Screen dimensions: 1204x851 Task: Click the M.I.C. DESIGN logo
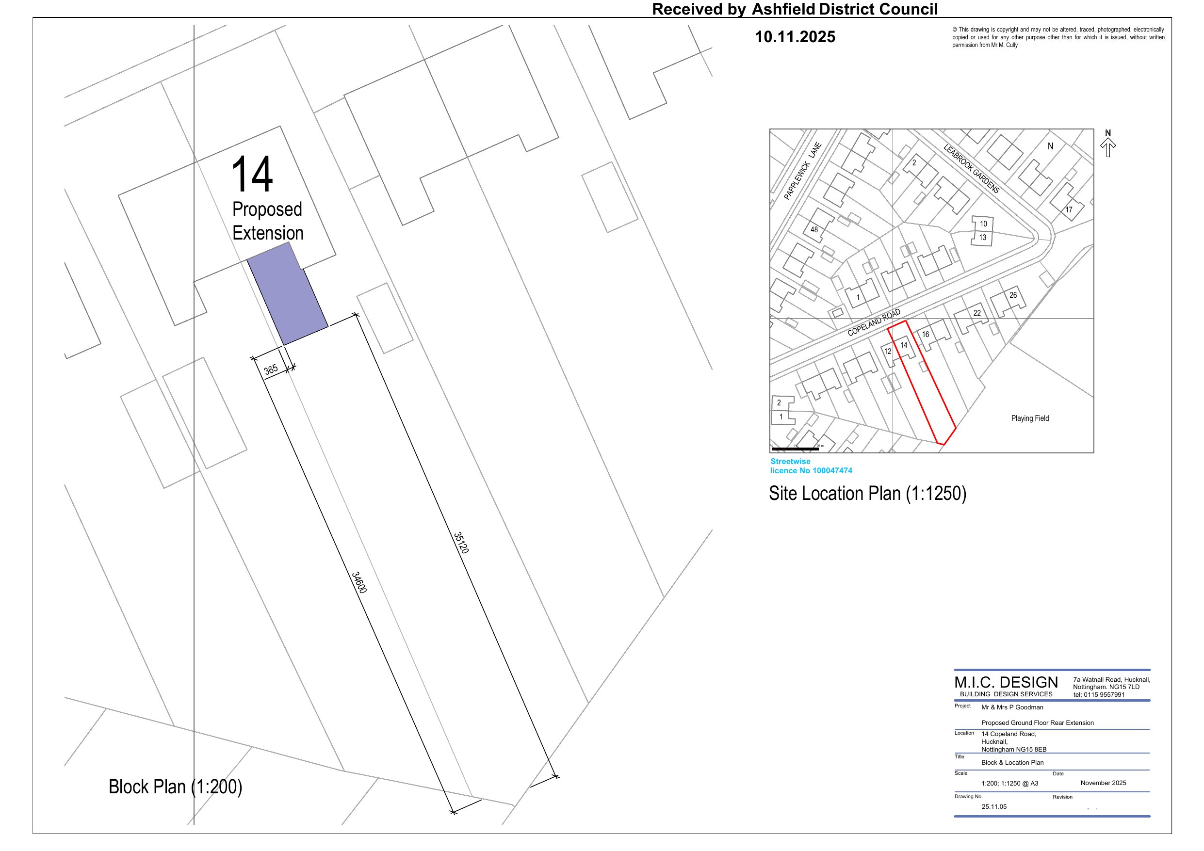pyautogui.click(x=1006, y=682)
